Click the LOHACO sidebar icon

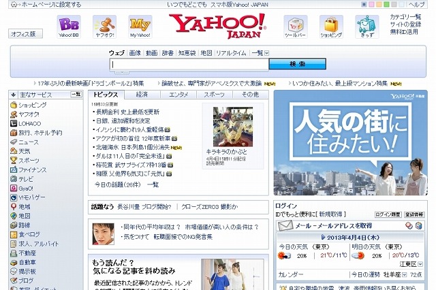(x=14, y=123)
